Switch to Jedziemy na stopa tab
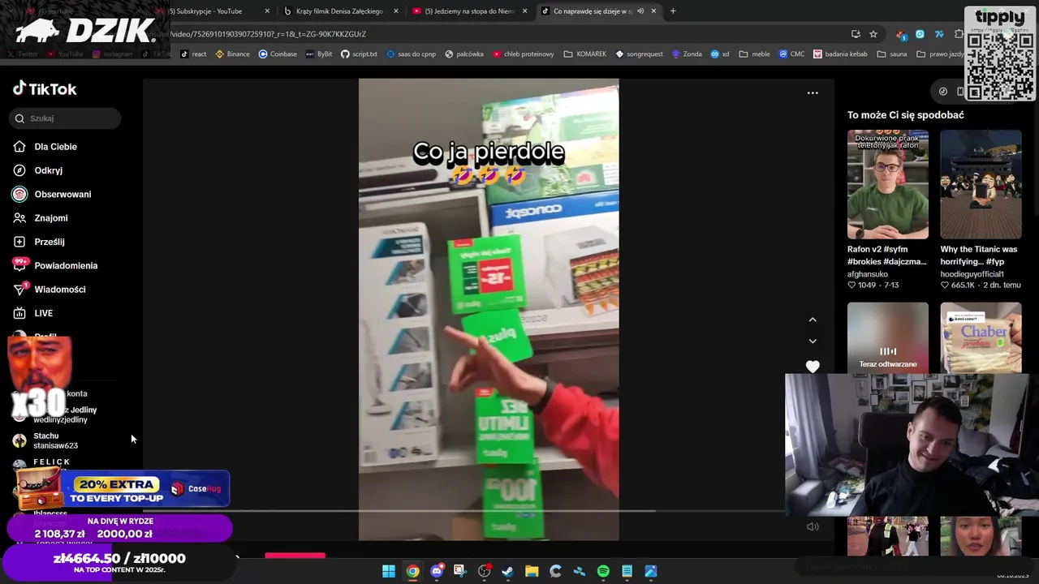 [469, 11]
